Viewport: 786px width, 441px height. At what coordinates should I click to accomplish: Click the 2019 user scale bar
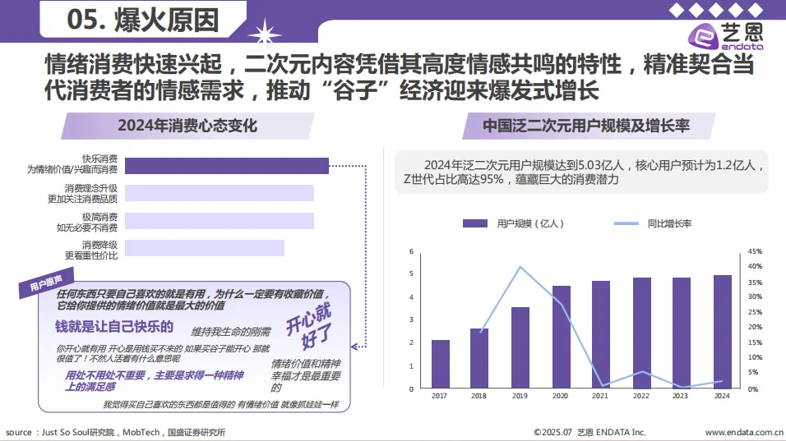tap(520, 348)
